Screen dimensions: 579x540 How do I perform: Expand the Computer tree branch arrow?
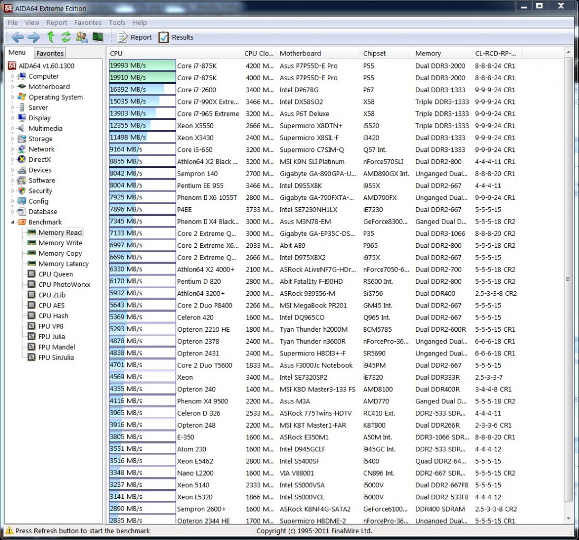pyautogui.click(x=13, y=76)
